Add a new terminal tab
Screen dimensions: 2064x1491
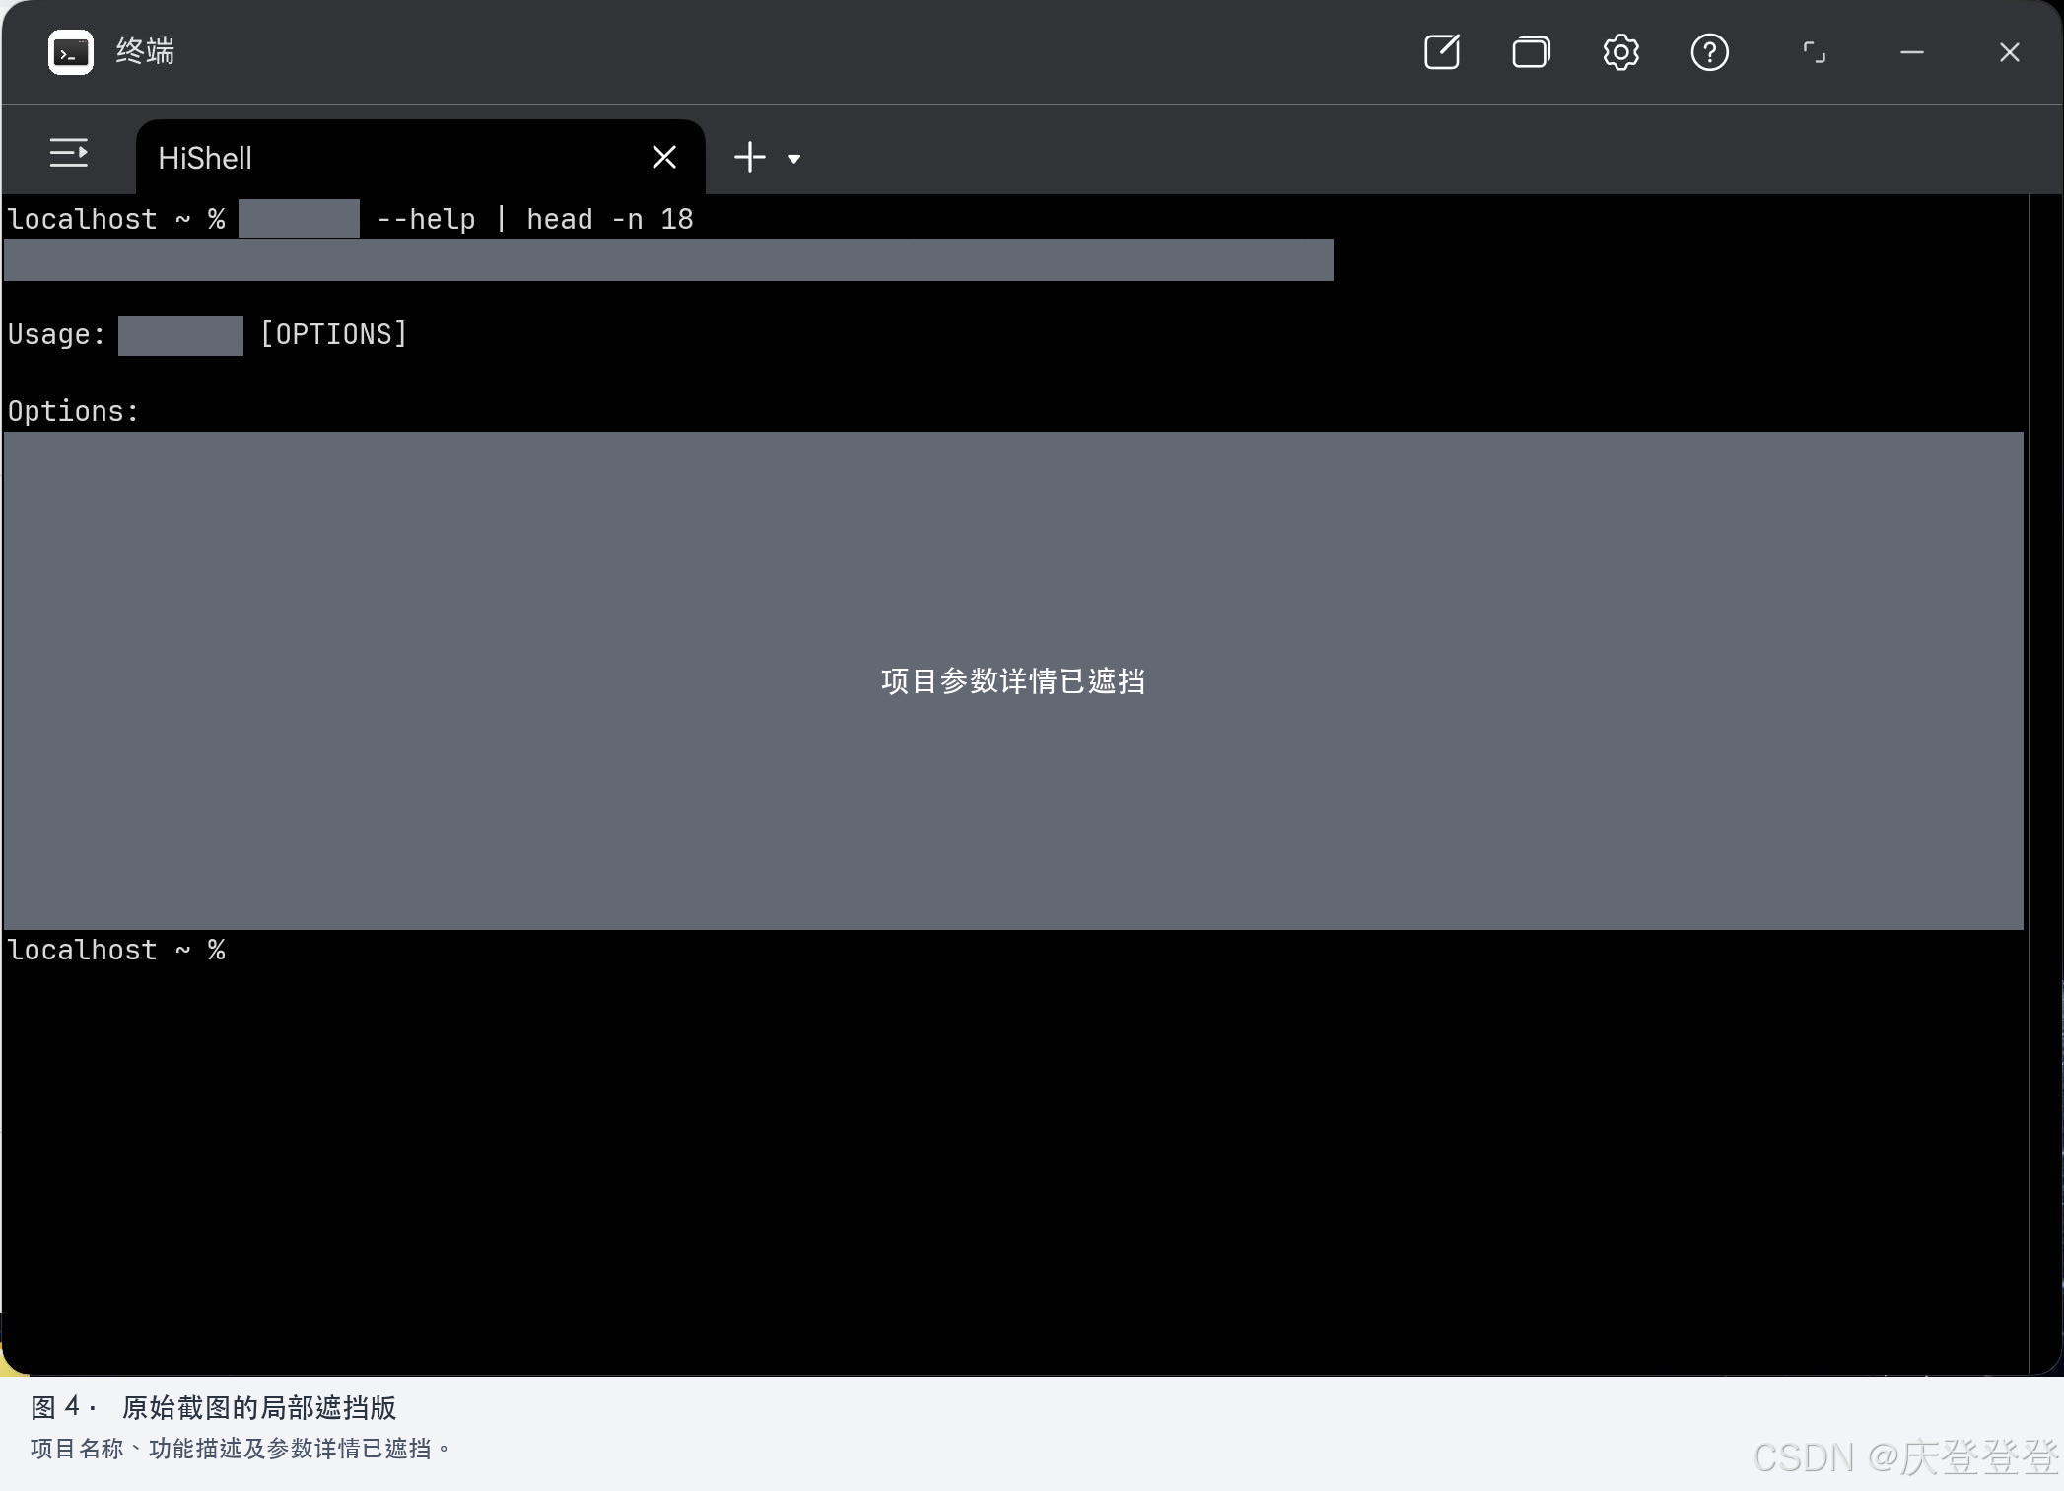[x=750, y=157]
